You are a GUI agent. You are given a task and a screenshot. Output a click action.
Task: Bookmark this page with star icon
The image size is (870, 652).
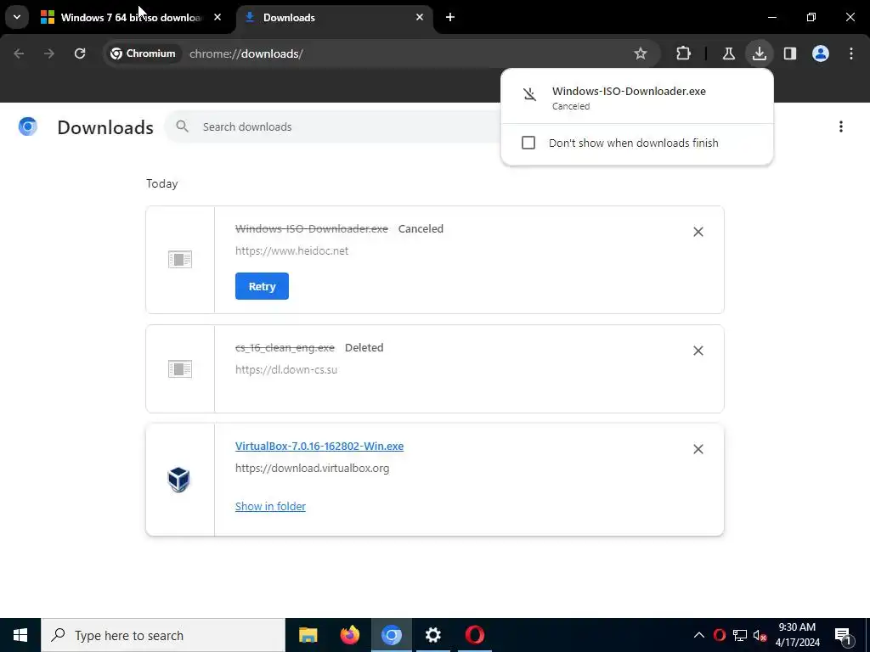[641, 53]
